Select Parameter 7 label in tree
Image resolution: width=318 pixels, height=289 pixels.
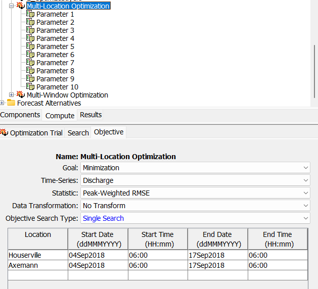pos(56,63)
